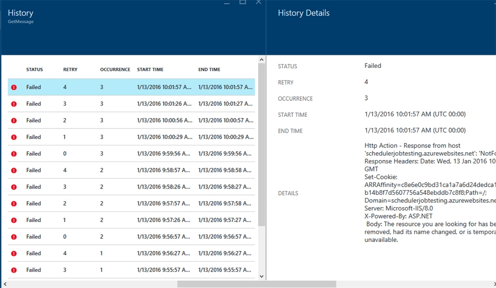
Task: Click failed status icon for 10:00:56 entry
Action: pyautogui.click(x=14, y=121)
